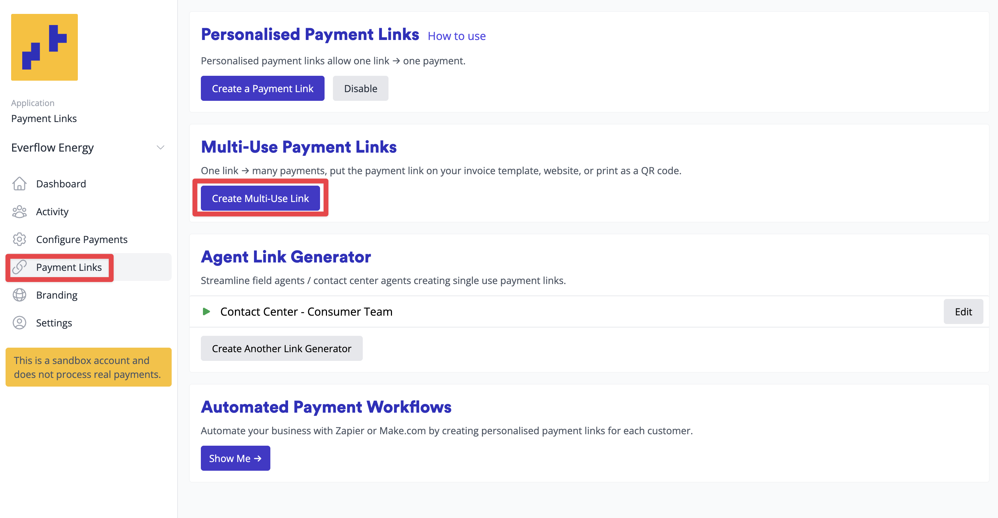Edit the Contact Center - Consumer Team generator
Image resolution: width=998 pixels, height=518 pixels.
963,312
